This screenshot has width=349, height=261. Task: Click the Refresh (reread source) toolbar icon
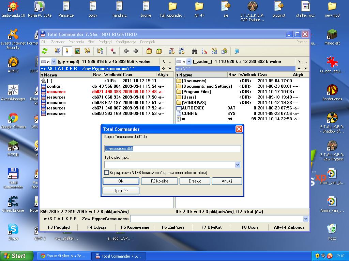coord(45,51)
